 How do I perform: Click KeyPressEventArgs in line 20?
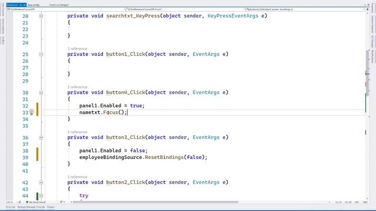pos(233,16)
